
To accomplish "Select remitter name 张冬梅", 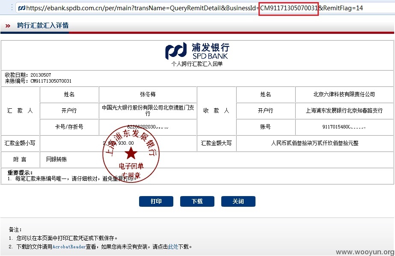I will coord(148,94).
